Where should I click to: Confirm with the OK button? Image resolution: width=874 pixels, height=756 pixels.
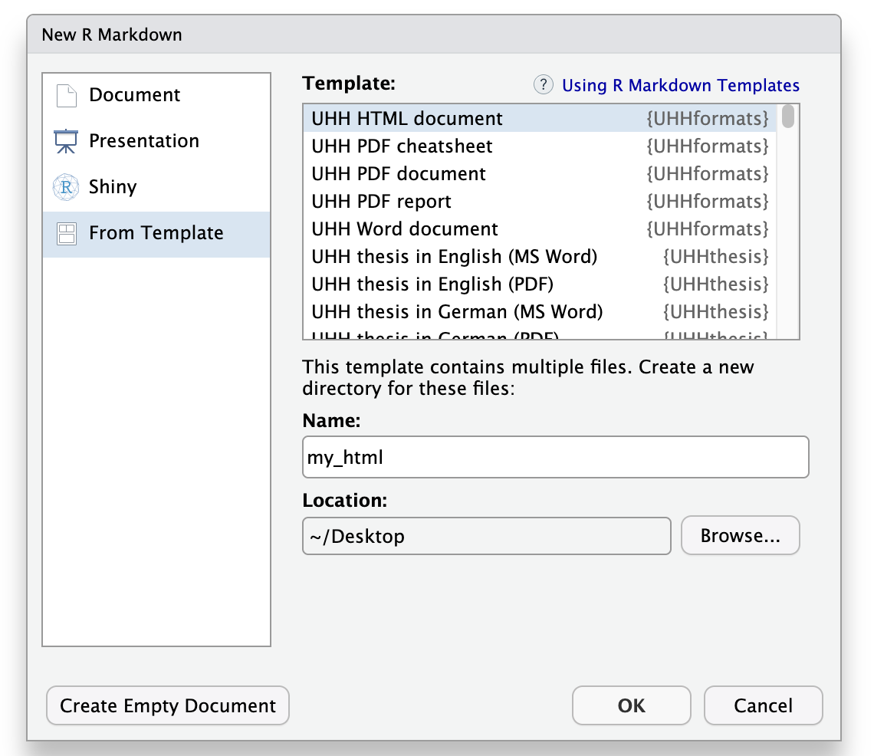pos(631,705)
